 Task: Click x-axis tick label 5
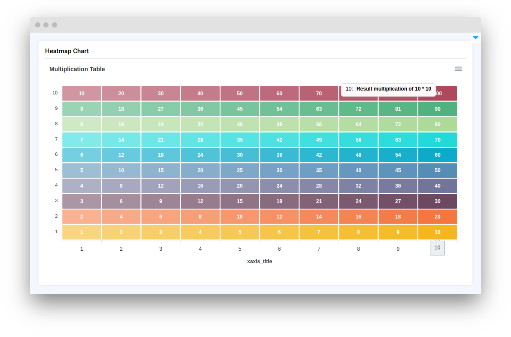tap(240, 249)
